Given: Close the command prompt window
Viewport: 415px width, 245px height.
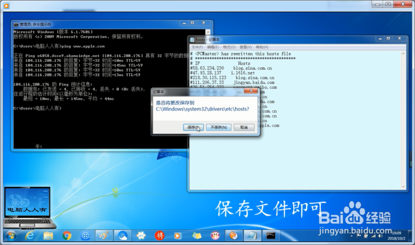Looking at the screenshot, I should pyautogui.click(x=203, y=23).
